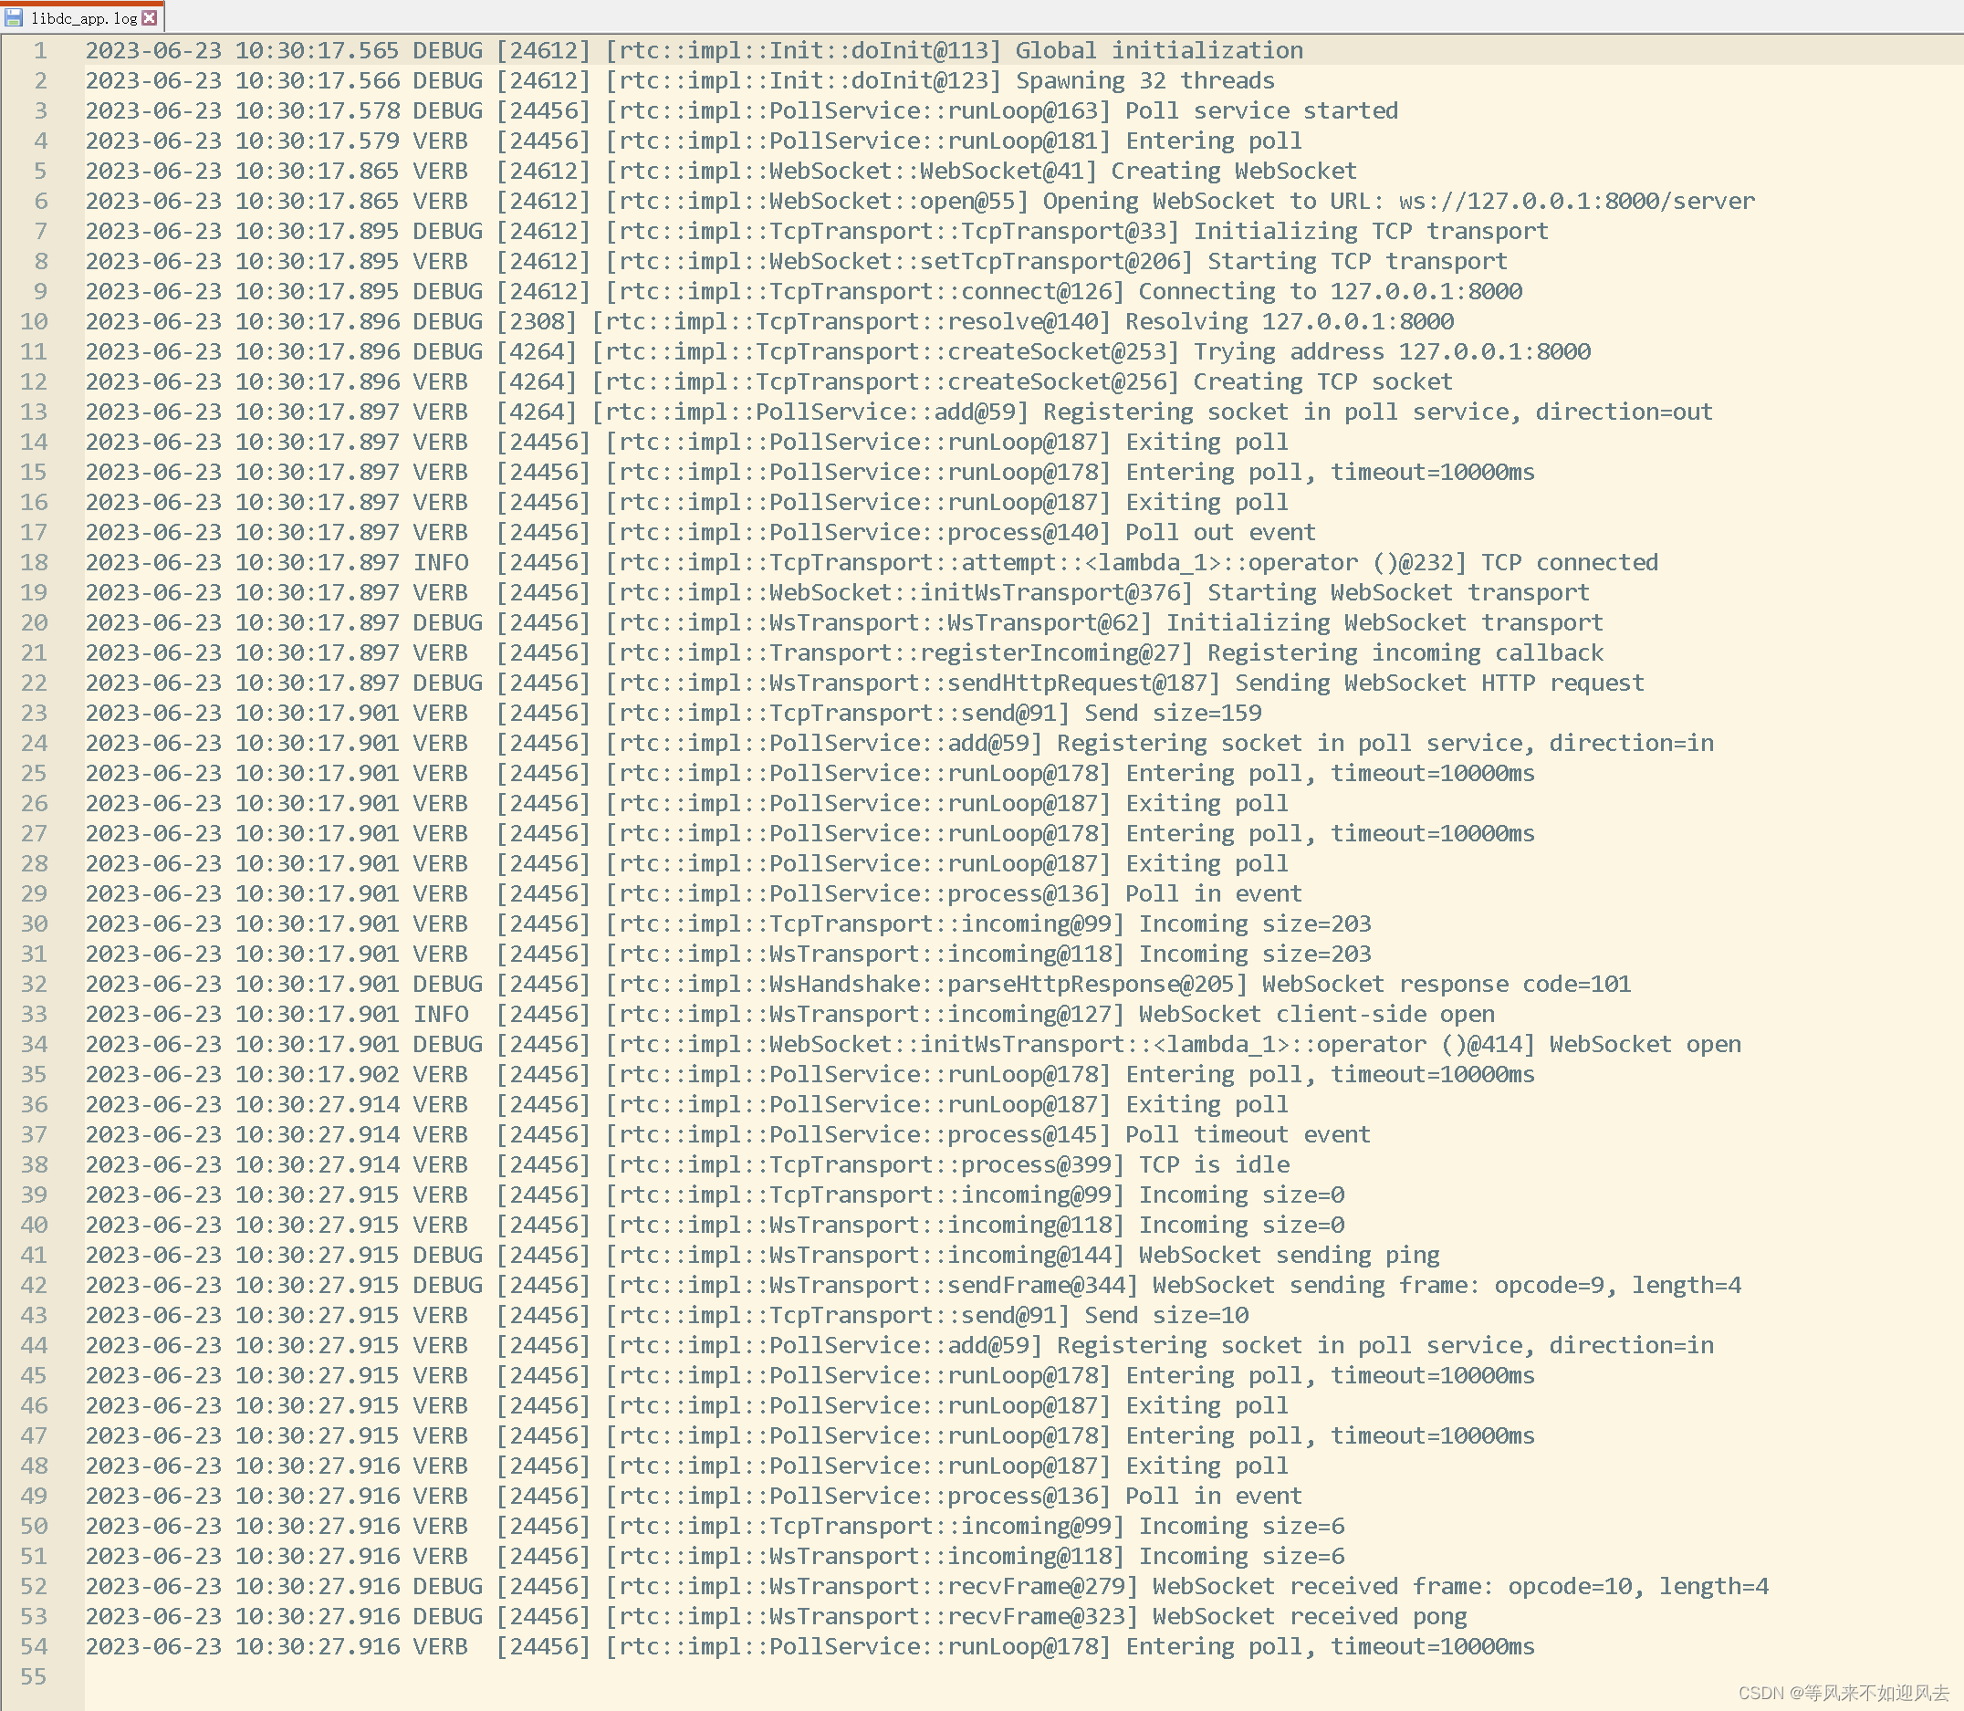Click the save disk icon on the libdc_app.log tab

[x=15, y=18]
